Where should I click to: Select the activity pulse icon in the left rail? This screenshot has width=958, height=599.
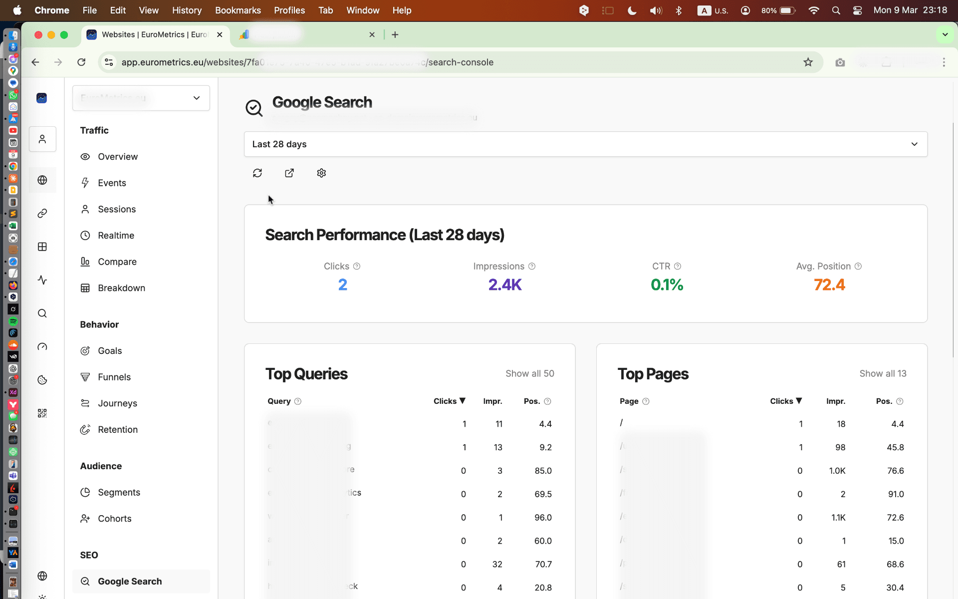tap(42, 280)
